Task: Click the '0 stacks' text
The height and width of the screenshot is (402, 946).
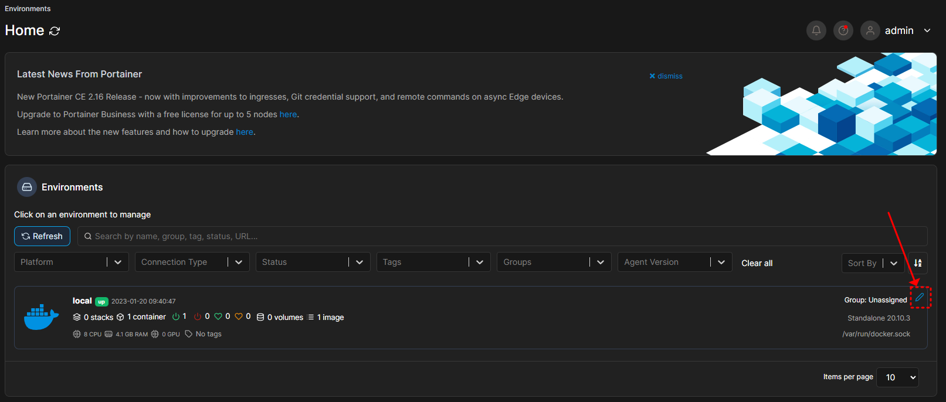Action: pyautogui.click(x=99, y=318)
